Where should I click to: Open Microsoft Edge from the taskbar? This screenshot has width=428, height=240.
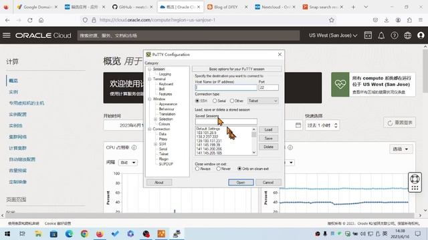[69, 234]
